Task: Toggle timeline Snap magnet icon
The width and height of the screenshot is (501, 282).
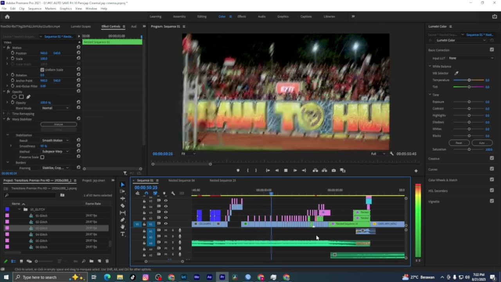Action: (146, 193)
